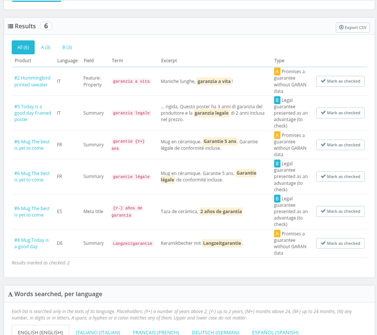Click the 'Langzeitgarantie' term code
The height and width of the screenshot is (335, 377).
(132, 243)
